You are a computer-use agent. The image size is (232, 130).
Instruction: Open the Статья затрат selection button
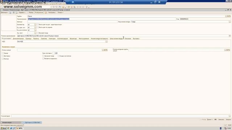pyautogui.click(x=103, y=50)
